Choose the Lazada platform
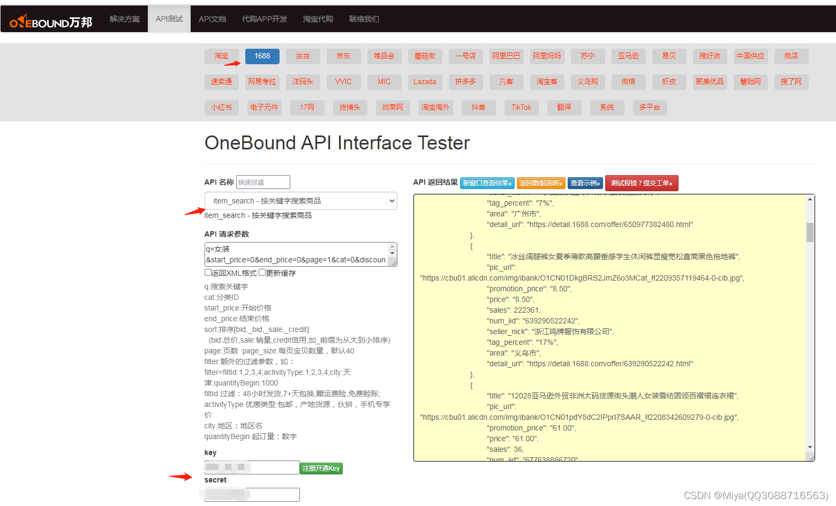836x506 pixels. (x=425, y=82)
